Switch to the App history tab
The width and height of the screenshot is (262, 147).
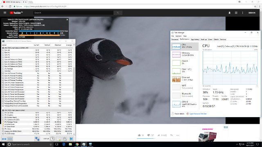click(195, 40)
